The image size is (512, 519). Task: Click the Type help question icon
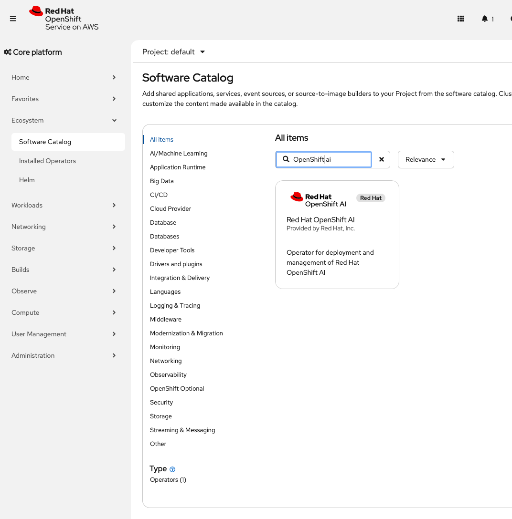point(172,469)
